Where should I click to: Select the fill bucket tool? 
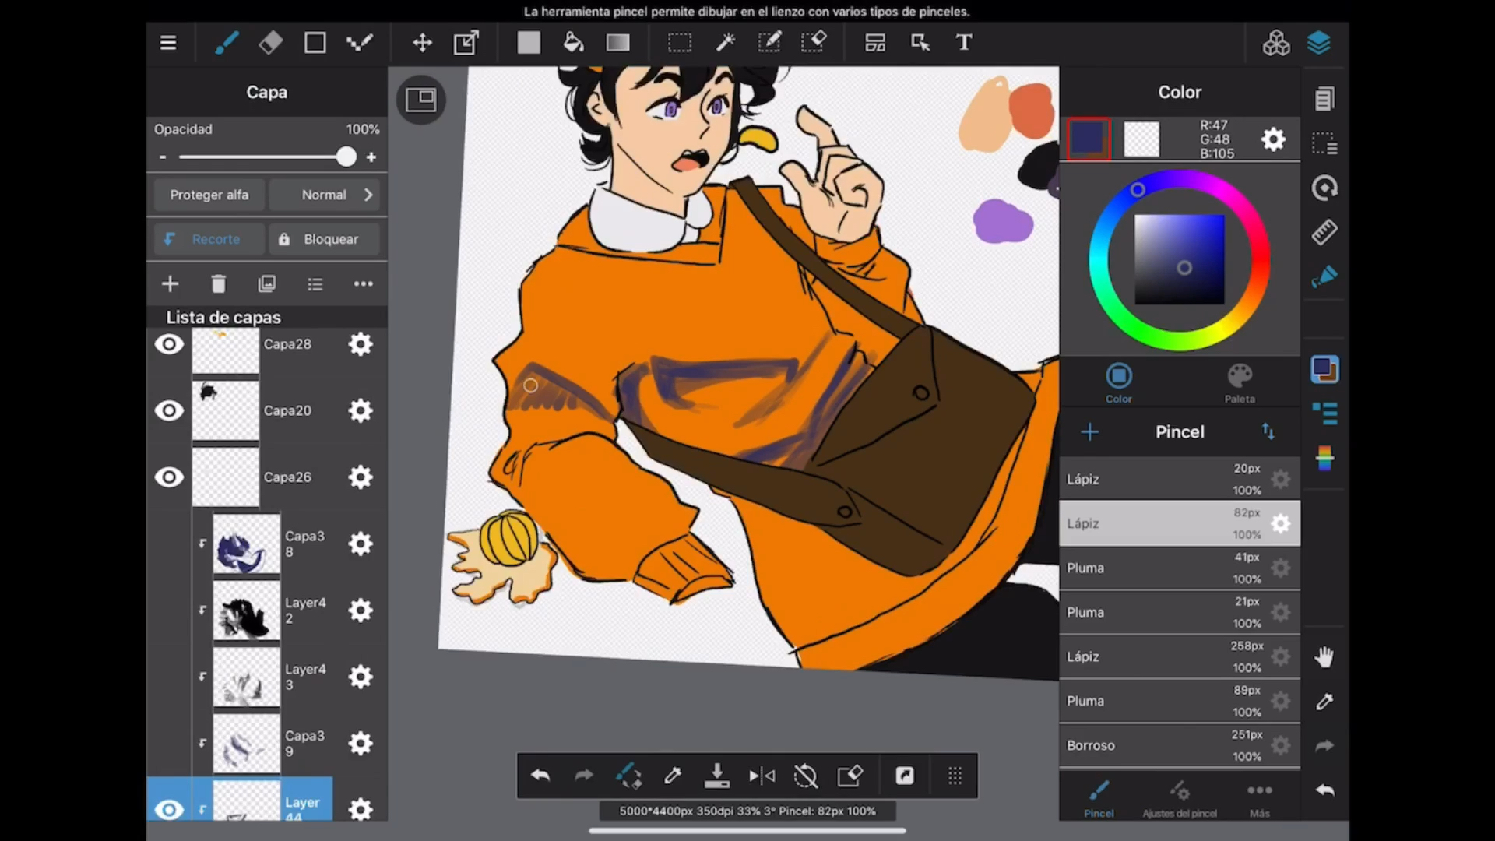[x=572, y=42]
